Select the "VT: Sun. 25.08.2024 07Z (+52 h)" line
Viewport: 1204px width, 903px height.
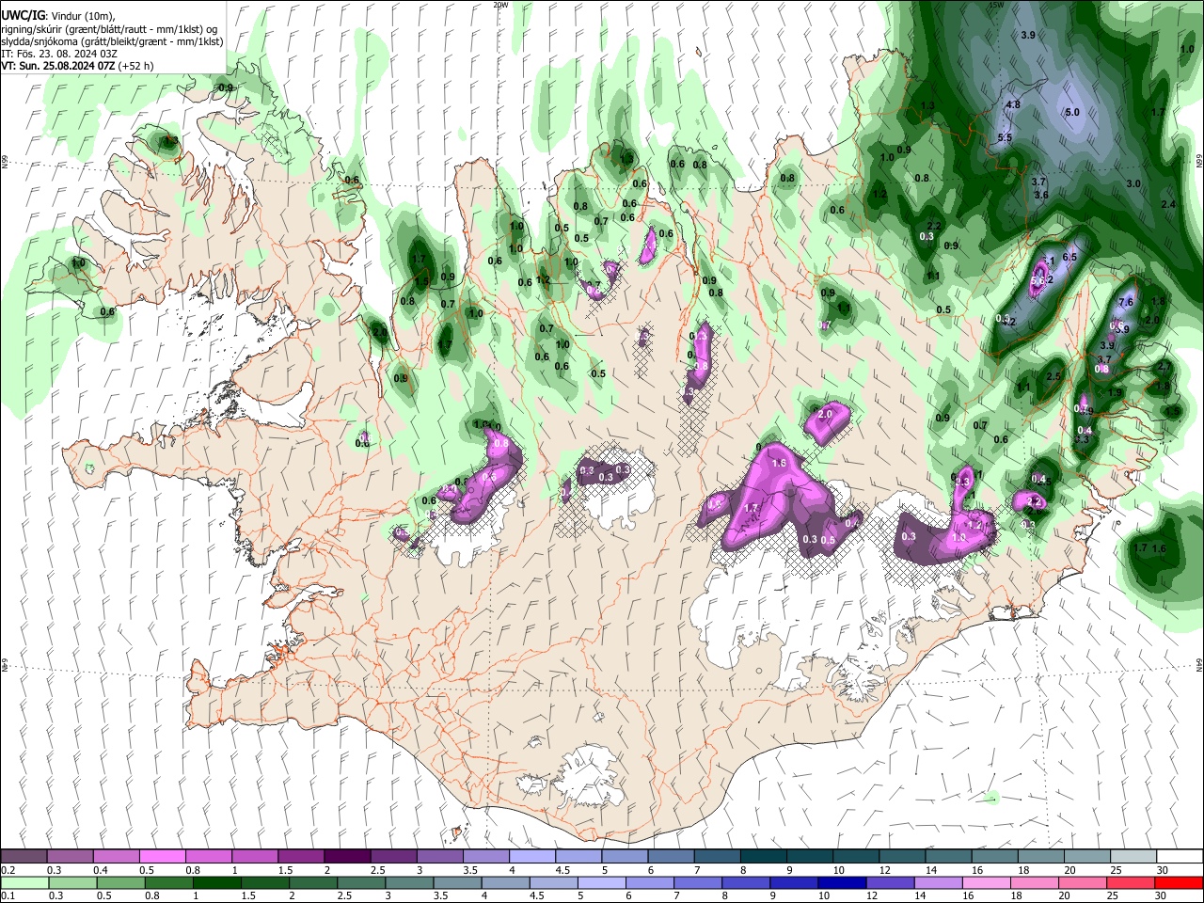[x=77, y=66]
